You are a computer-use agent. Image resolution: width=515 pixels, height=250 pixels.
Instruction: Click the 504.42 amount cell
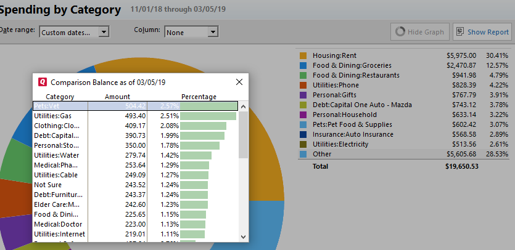pos(136,106)
